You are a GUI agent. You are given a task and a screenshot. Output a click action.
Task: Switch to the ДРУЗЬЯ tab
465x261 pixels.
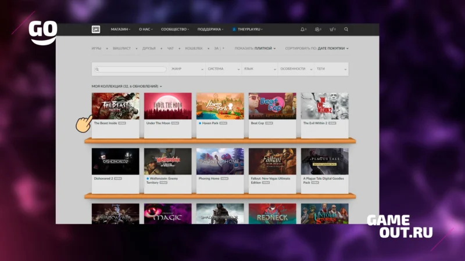[149, 48]
